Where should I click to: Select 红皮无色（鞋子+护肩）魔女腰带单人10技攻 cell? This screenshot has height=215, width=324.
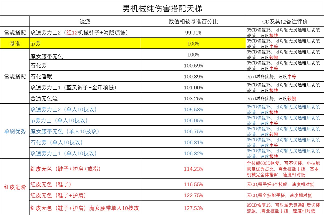85,208
